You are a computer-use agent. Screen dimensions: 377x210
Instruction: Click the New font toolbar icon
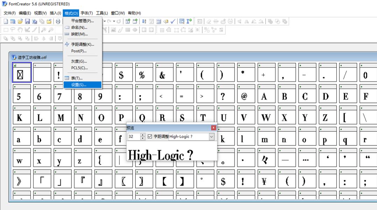point(6,21)
